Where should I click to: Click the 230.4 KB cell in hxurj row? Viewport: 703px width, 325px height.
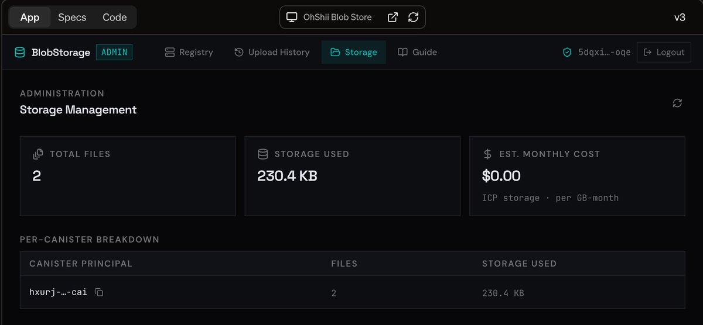pyautogui.click(x=503, y=293)
